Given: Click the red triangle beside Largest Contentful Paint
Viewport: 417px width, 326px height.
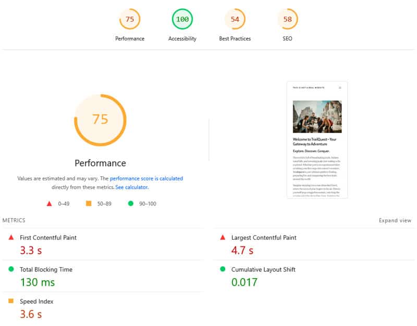Looking at the screenshot, I should (x=223, y=237).
